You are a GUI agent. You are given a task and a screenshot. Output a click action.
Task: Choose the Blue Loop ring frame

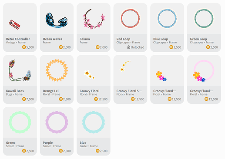coord(167,18)
